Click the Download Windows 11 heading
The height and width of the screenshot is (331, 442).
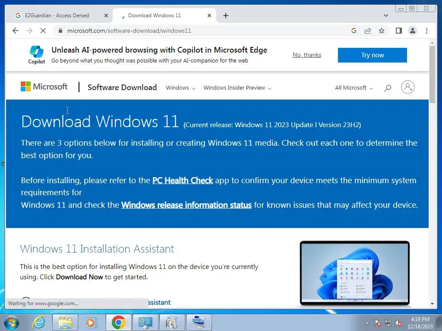point(100,121)
